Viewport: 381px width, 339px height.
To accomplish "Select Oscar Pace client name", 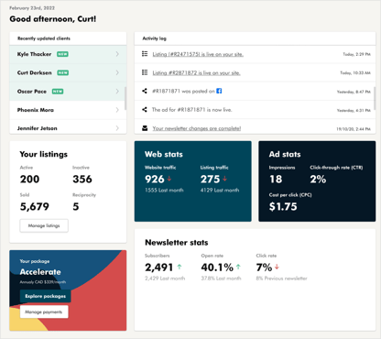I will pos(32,92).
